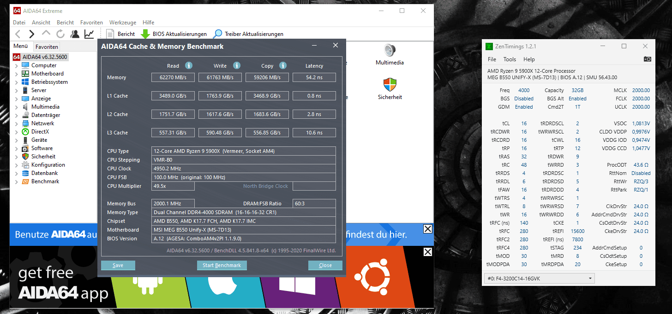Expand the Datenträger tree node
The height and width of the screenshot is (314, 672).
point(17,115)
